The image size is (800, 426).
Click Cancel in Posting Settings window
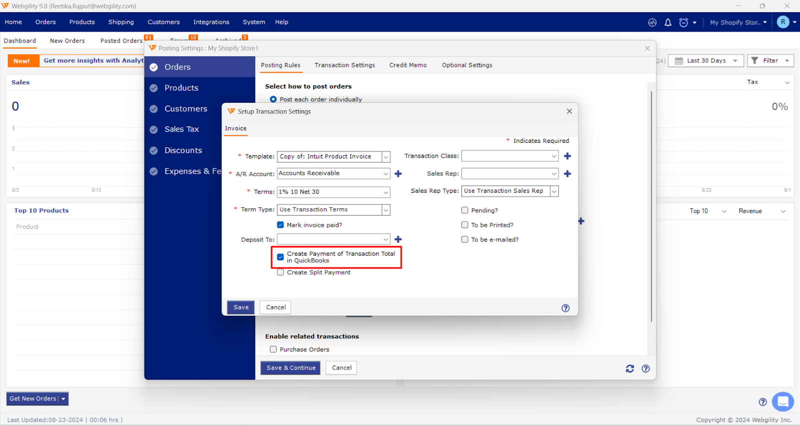pyautogui.click(x=341, y=368)
